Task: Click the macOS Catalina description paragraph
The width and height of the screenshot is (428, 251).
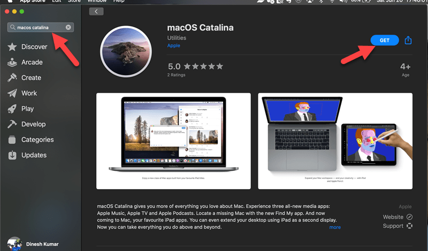Action: pos(217,217)
